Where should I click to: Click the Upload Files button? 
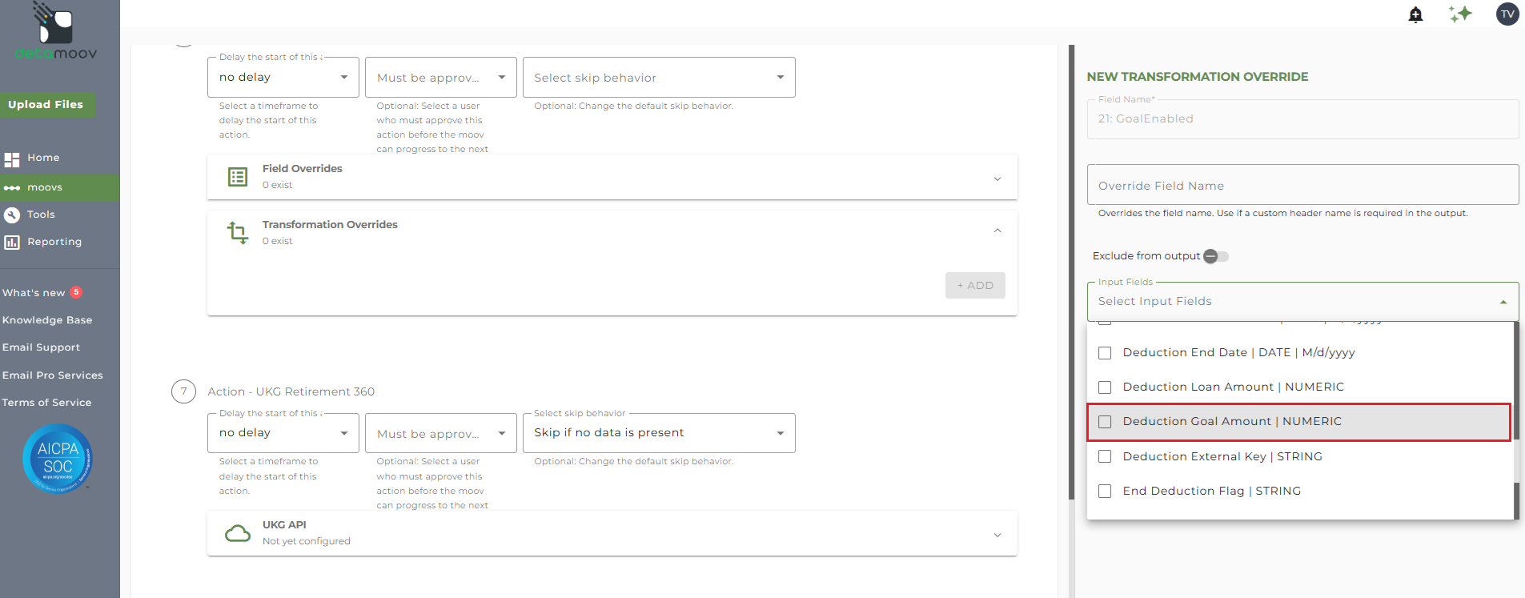click(46, 105)
